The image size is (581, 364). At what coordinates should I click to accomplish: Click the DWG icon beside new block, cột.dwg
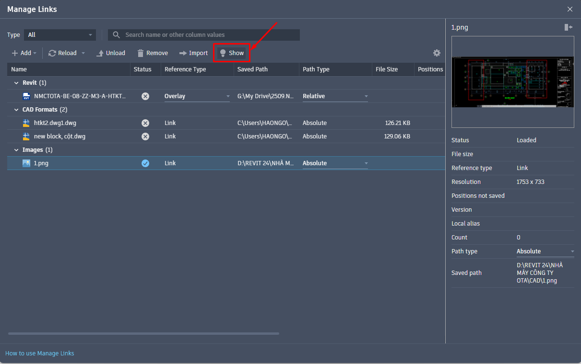click(26, 136)
